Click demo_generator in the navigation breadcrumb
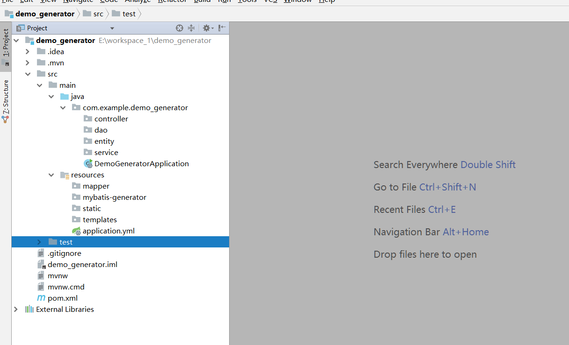Screen dimensions: 569x345 pos(44,14)
